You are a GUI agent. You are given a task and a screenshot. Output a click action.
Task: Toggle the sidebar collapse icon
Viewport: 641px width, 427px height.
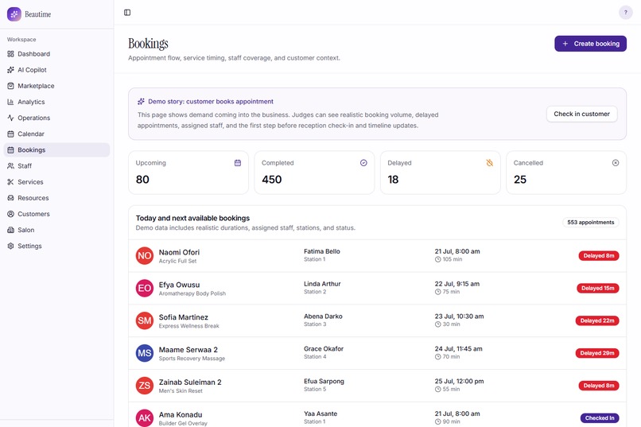point(127,13)
